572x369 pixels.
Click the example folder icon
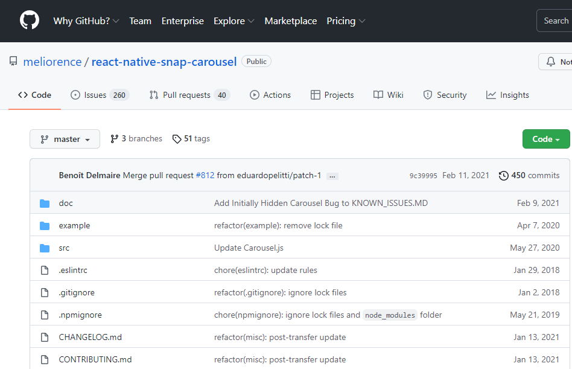coord(45,226)
